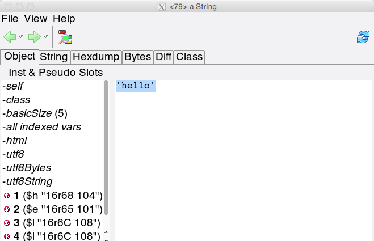This screenshot has height=241, width=374.
Task: Open the back history dropdown arrow
Action: click(x=21, y=37)
